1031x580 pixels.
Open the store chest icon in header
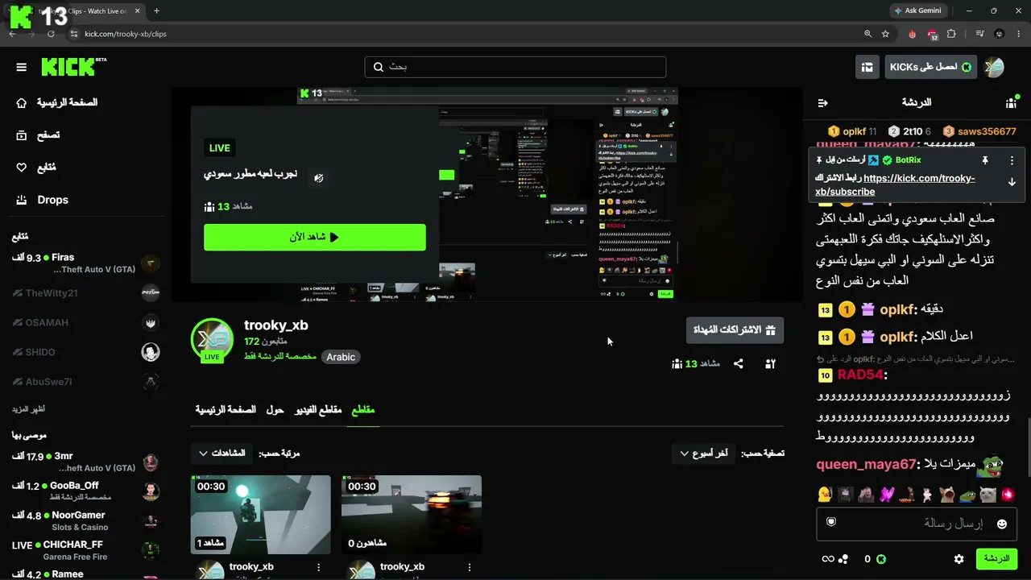pyautogui.click(x=867, y=67)
